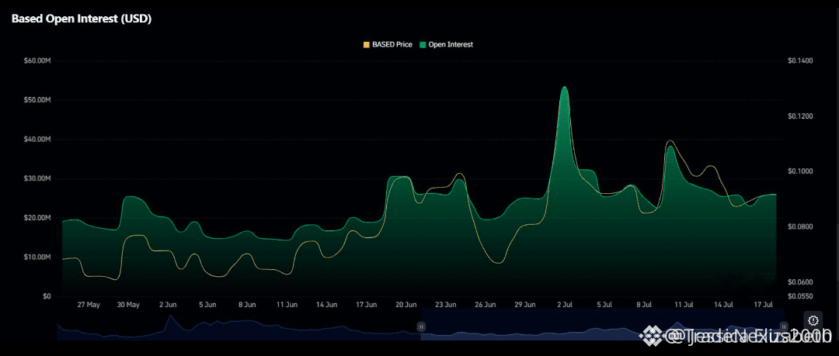This screenshot has height=356, width=839.
Task: Click the 23 Jun date label
Action: [446, 306]
